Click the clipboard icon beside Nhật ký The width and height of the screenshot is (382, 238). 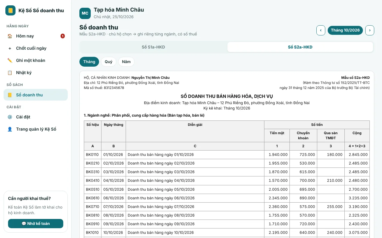(10, 73)
